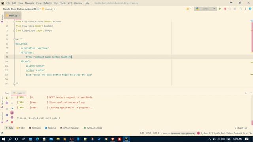
Task: Open the Tools menu
Action: coord(63,3)
